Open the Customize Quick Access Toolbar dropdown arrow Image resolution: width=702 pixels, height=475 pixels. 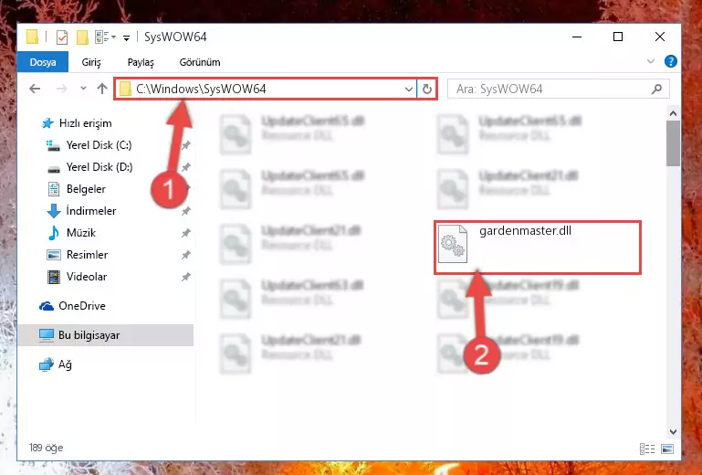tap(127, 38)
